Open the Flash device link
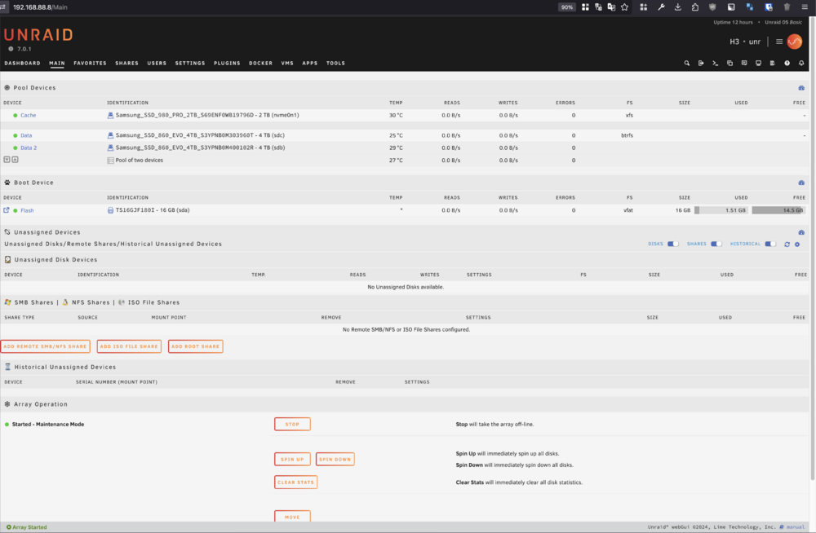Screen dimensions: 816x533 point(27,210)
